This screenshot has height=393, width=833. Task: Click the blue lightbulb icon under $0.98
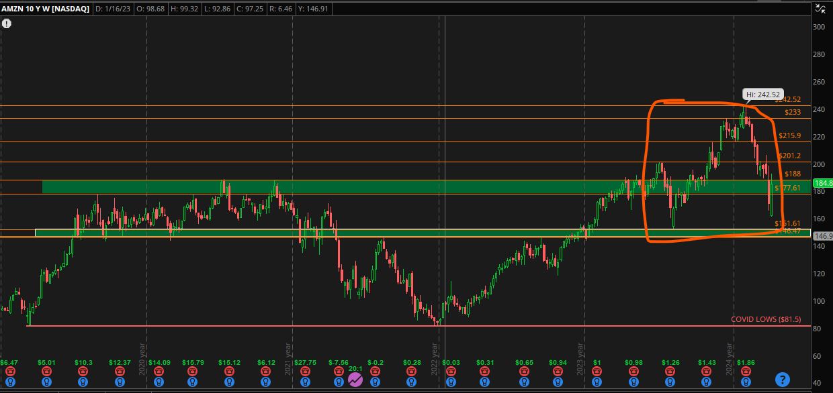pyautogui.click(x=634, y=381)
